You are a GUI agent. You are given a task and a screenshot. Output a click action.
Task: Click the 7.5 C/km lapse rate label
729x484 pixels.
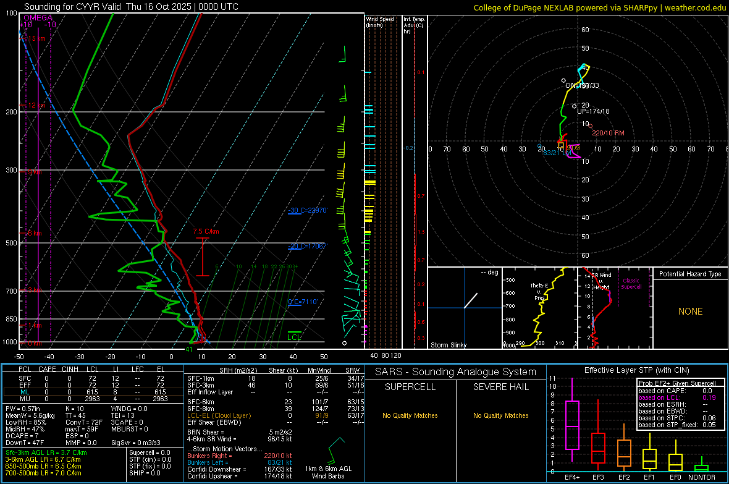206,231
